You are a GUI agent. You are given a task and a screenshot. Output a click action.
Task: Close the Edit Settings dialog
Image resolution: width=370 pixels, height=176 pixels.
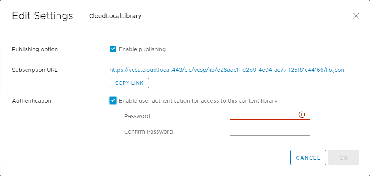[356, 16]
